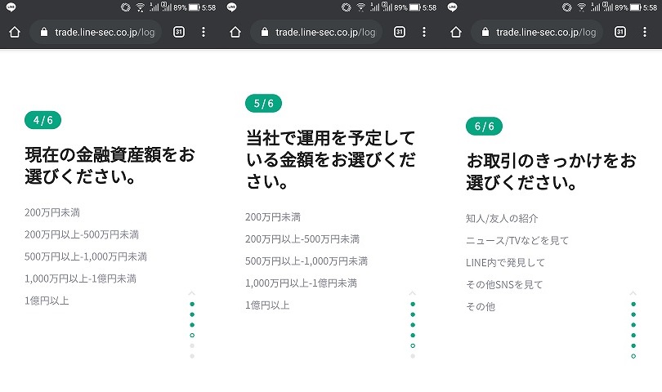662x392 pixels.
Task: Tap the Wi-Fi icon in the 4/6 screen status bar
Action: click(141, 7)
